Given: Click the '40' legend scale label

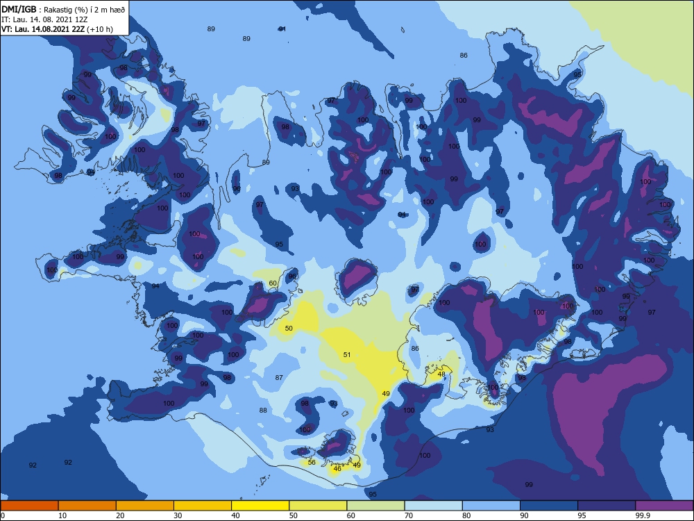Looking at the screenshot, I should pyautogui.click(x=235, y=515).
